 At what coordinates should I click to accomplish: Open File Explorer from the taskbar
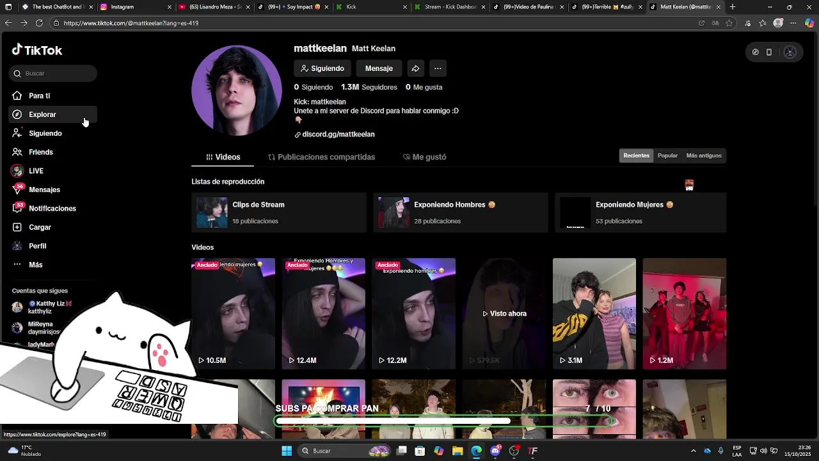point(457,451)
